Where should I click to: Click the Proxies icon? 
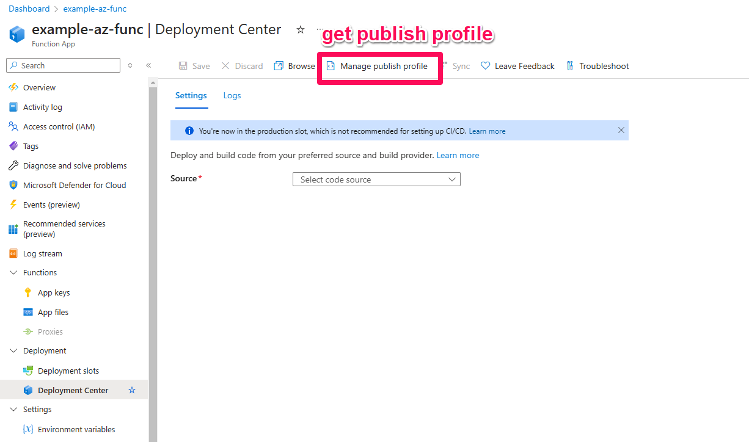28,331
